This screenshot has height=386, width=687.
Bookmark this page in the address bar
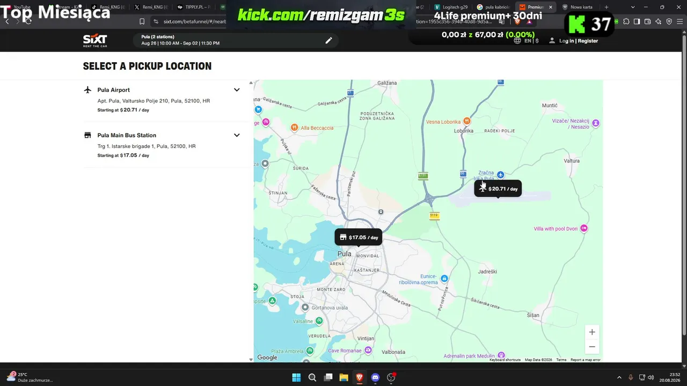tap(142, 21)
